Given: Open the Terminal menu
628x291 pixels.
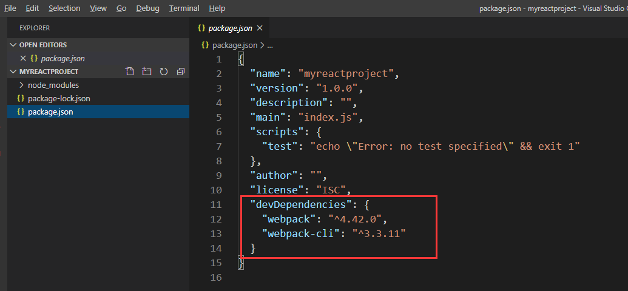Looking at the screenshot, I should coord(184,8).
